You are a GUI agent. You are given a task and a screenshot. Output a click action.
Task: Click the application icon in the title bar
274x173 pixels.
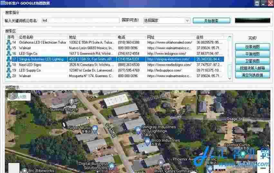(3, 3)
